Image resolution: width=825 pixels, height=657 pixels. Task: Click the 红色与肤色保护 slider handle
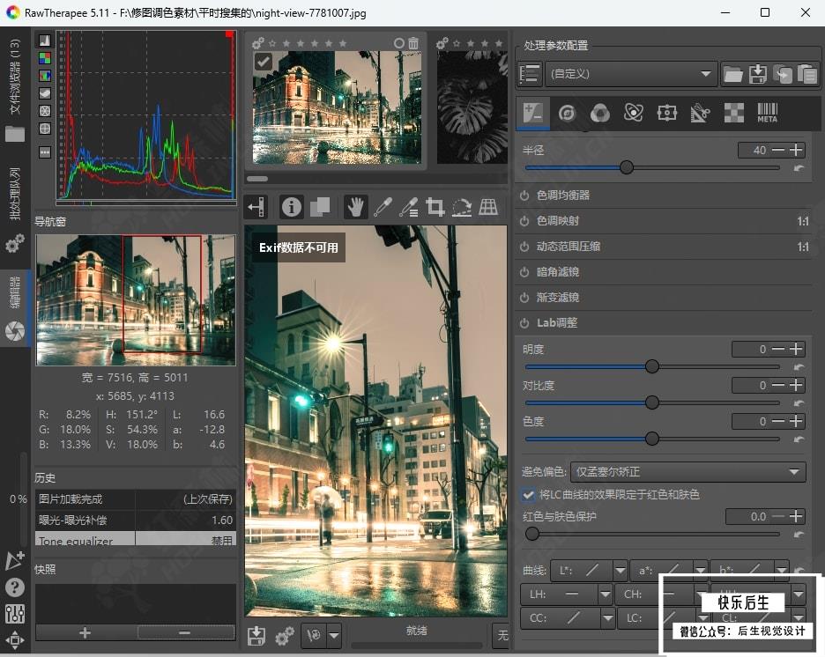(532, 534)
